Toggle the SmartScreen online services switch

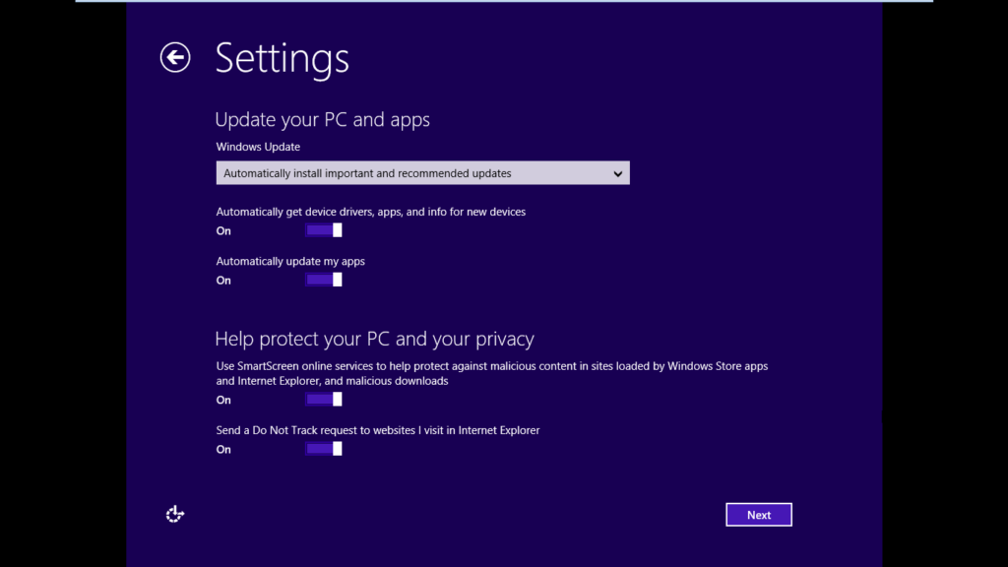(x=324, y=399)
